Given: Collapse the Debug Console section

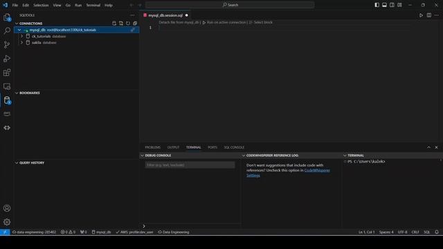Looking at the screenshot, I should pyautogui.click(x=142, y=156).
